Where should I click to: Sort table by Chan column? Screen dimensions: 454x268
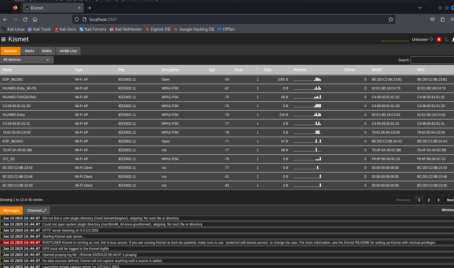click(x=247, y=70)
